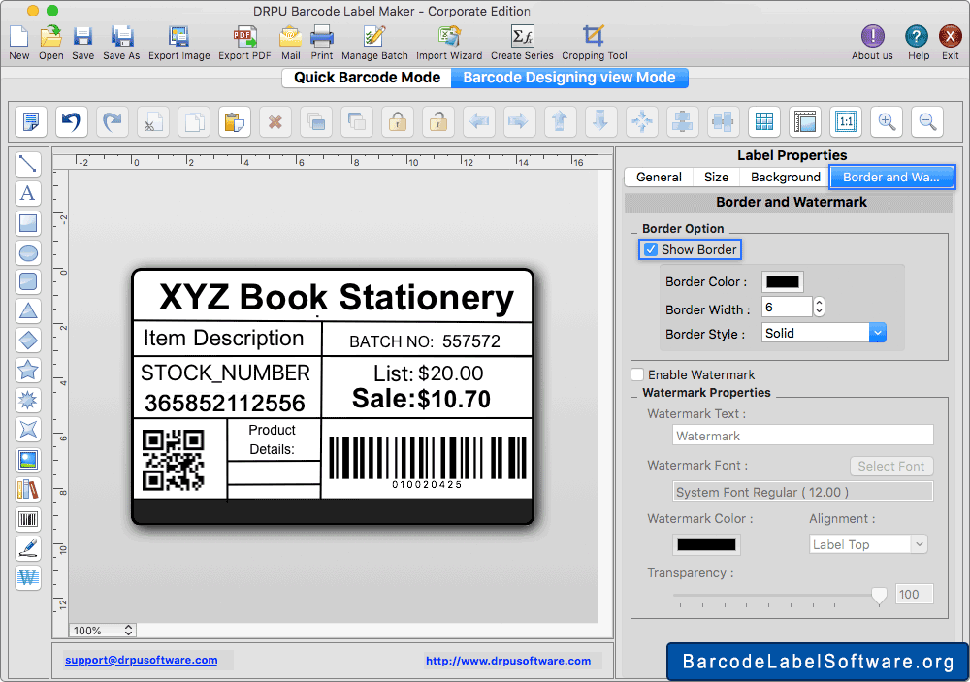The height and width of the screenshot is (682, 970).
Task: Click the transparency value field
Action: (x=914, y=594)
